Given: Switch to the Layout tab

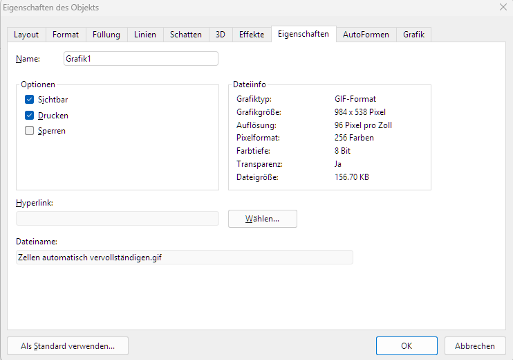Looking at the screenshot, I should (26, 35).
